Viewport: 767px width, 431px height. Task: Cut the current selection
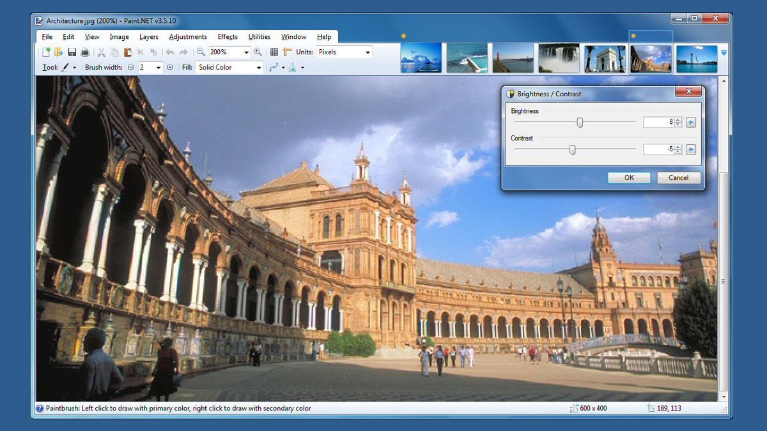[102, 52]
